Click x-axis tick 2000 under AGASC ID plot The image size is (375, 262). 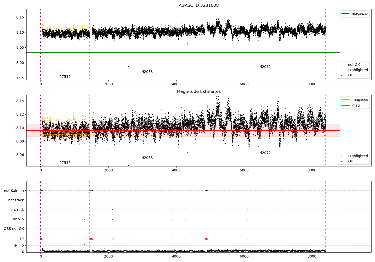(108, 84)
